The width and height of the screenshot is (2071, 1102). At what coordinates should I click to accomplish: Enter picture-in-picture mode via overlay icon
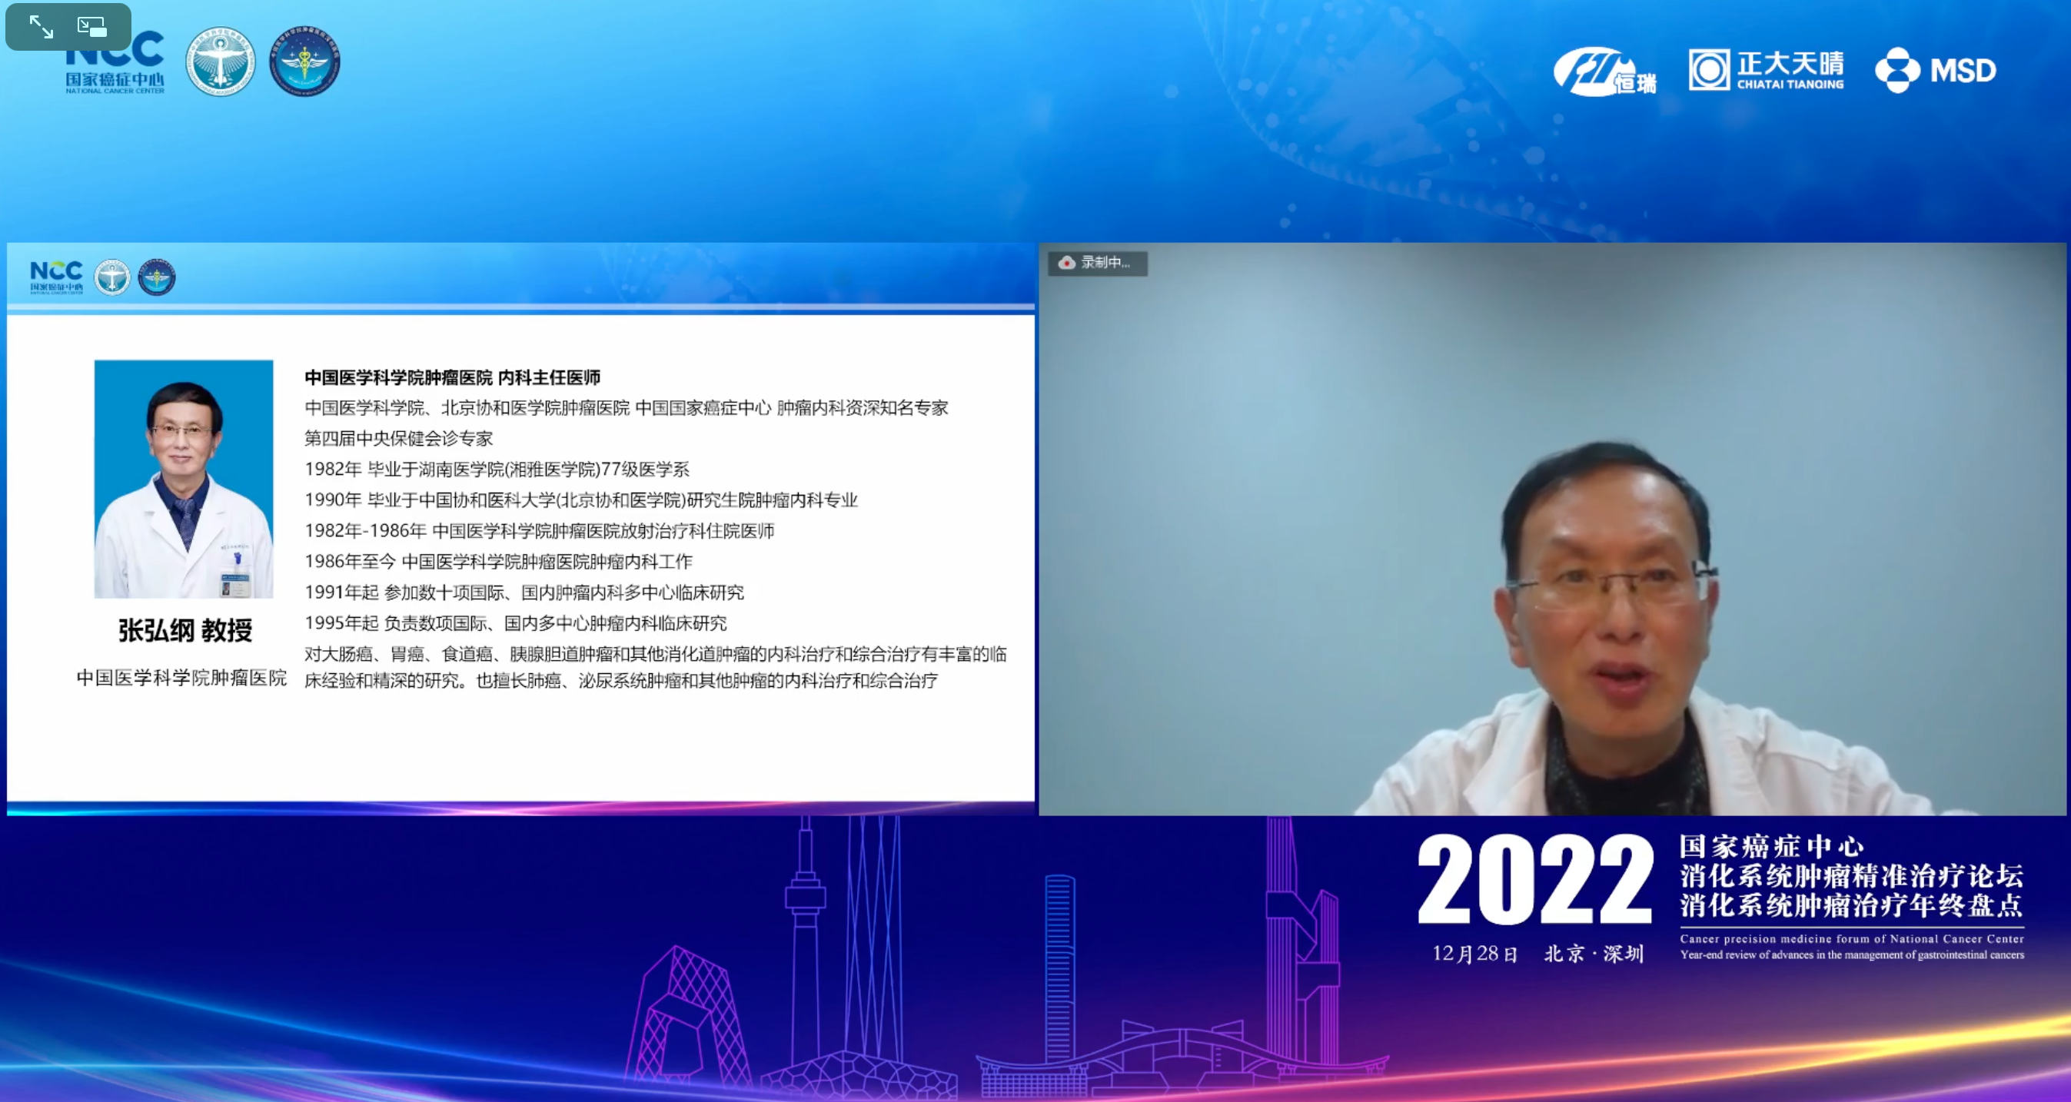pyautogui.click(x=92, y=28)
